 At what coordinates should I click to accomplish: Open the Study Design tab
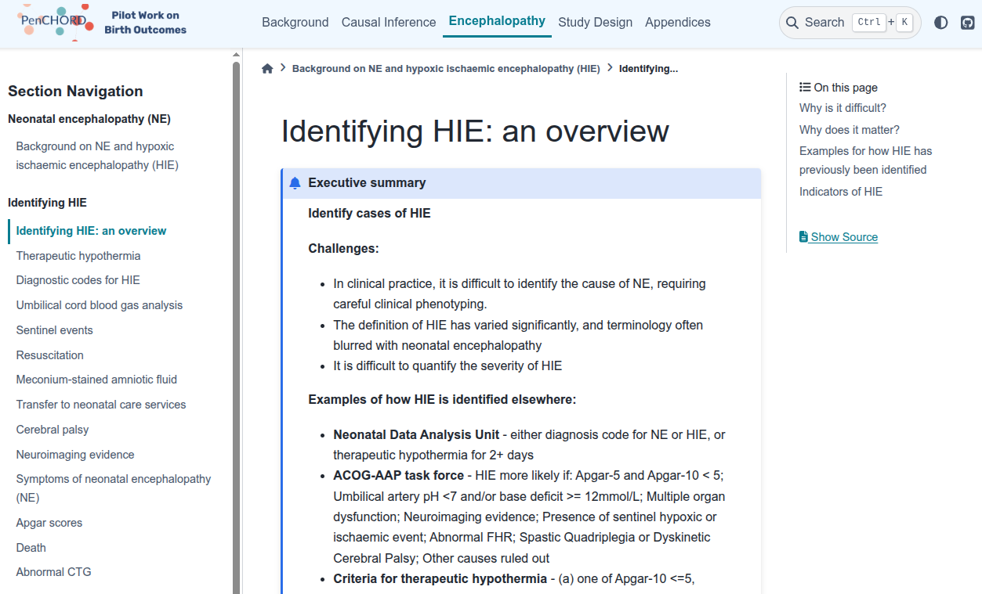[x=595, y=23]
